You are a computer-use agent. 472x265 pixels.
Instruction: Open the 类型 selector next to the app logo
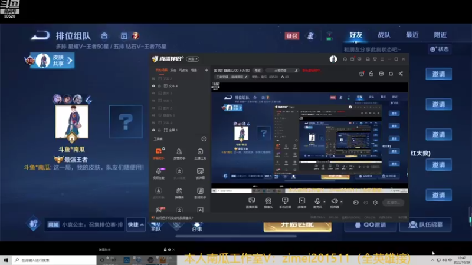click(193, 59)
